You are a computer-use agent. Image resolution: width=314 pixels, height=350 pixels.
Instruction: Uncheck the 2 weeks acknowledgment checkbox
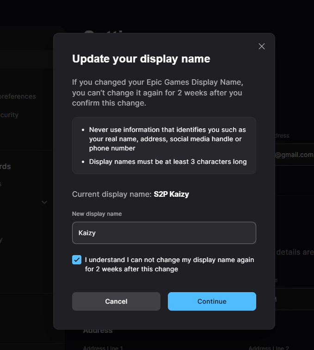click(x=77, y=260)
